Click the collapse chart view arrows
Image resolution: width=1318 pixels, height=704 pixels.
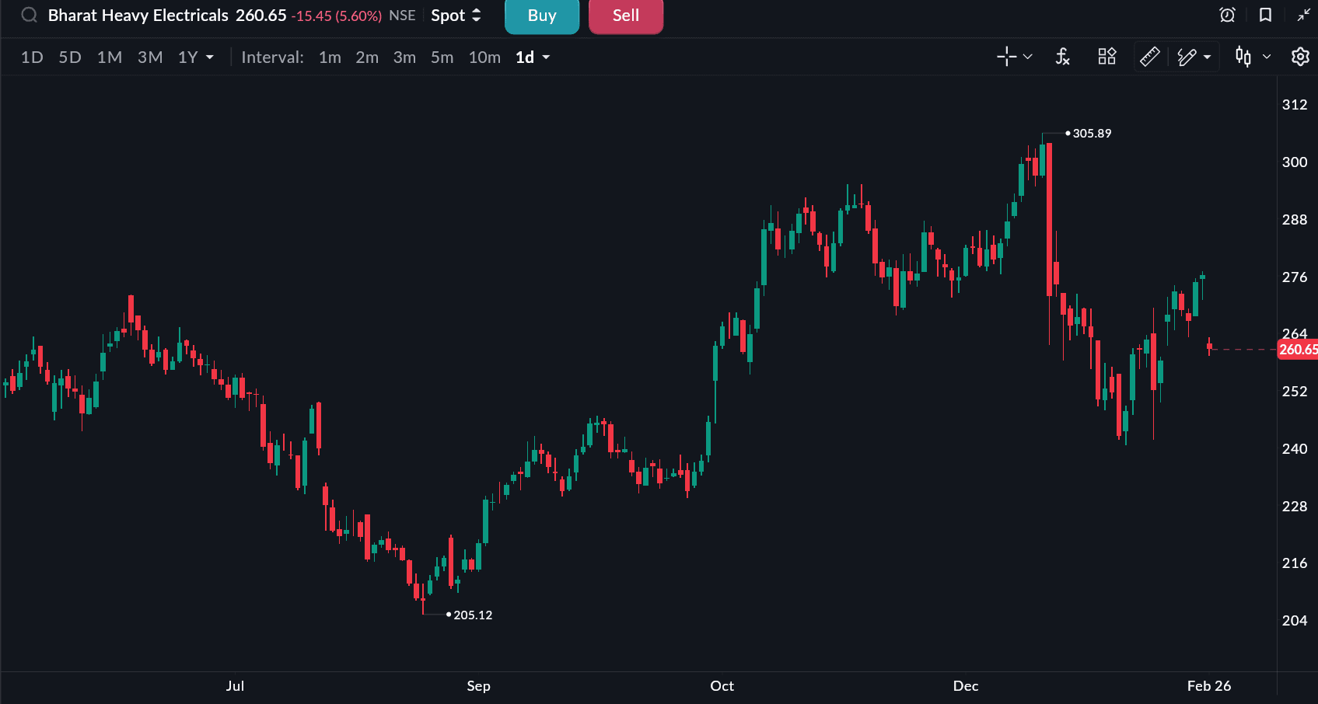[1303, 16]
